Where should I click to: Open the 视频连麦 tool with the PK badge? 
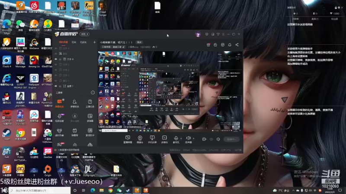60,118
